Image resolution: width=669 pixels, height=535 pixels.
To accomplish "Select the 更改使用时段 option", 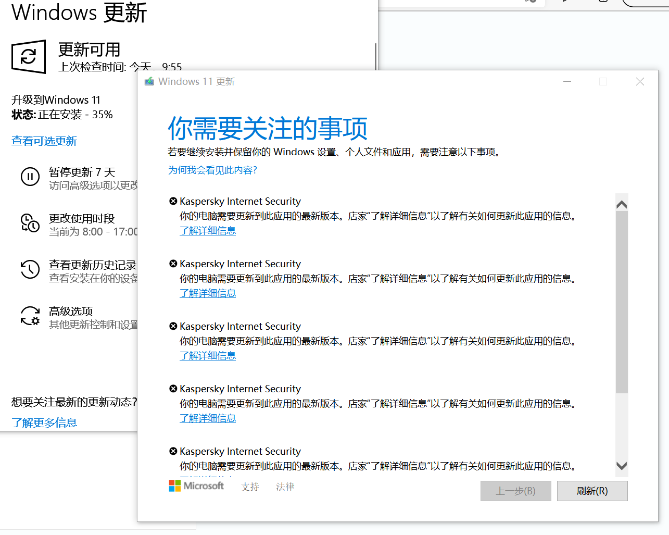I will (79, 225).
